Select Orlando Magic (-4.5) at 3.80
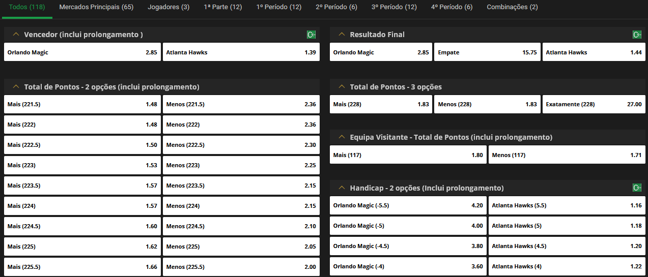 point(408,246)
